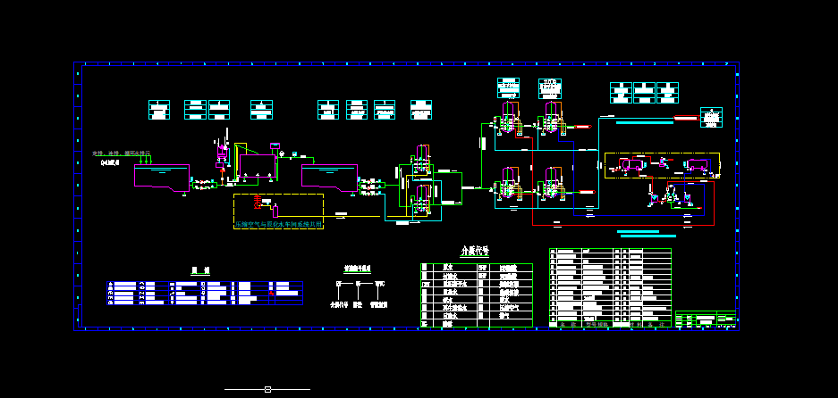Viewport: 838px width, 398px height.
Task: Click the leftmost cyan equipment label box
Action: coord(159,110)
